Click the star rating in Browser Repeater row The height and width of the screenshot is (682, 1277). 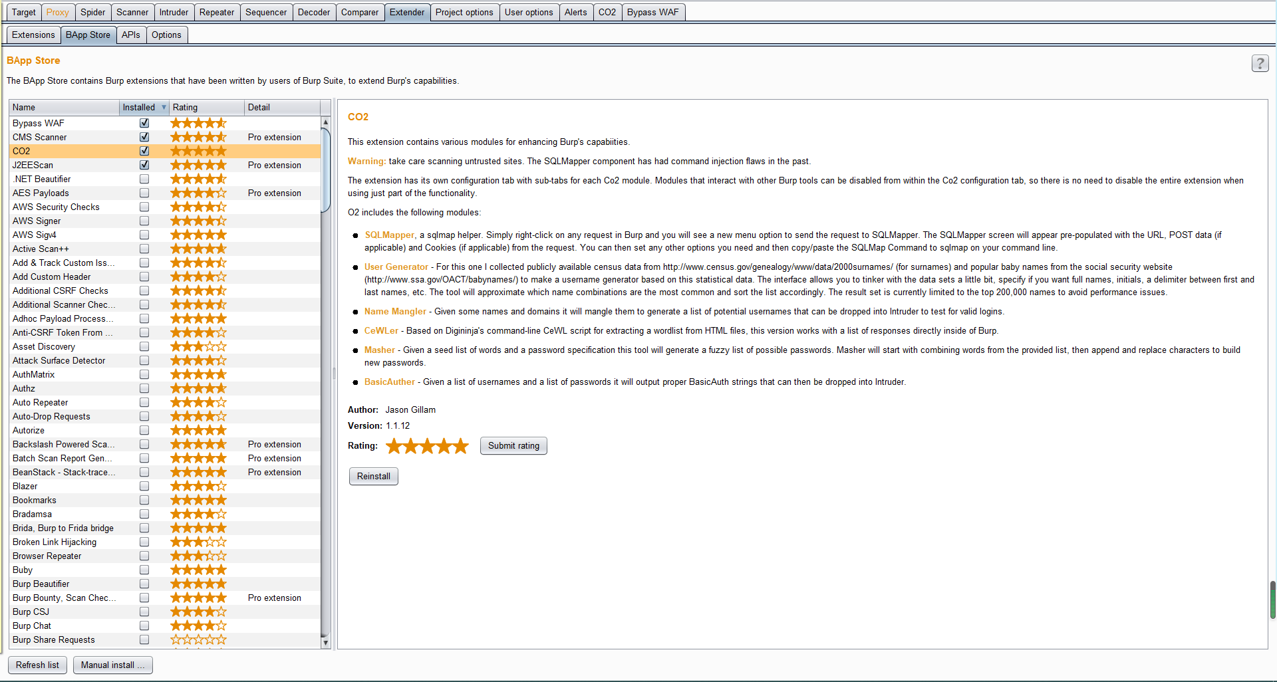[x=198, y=556]
